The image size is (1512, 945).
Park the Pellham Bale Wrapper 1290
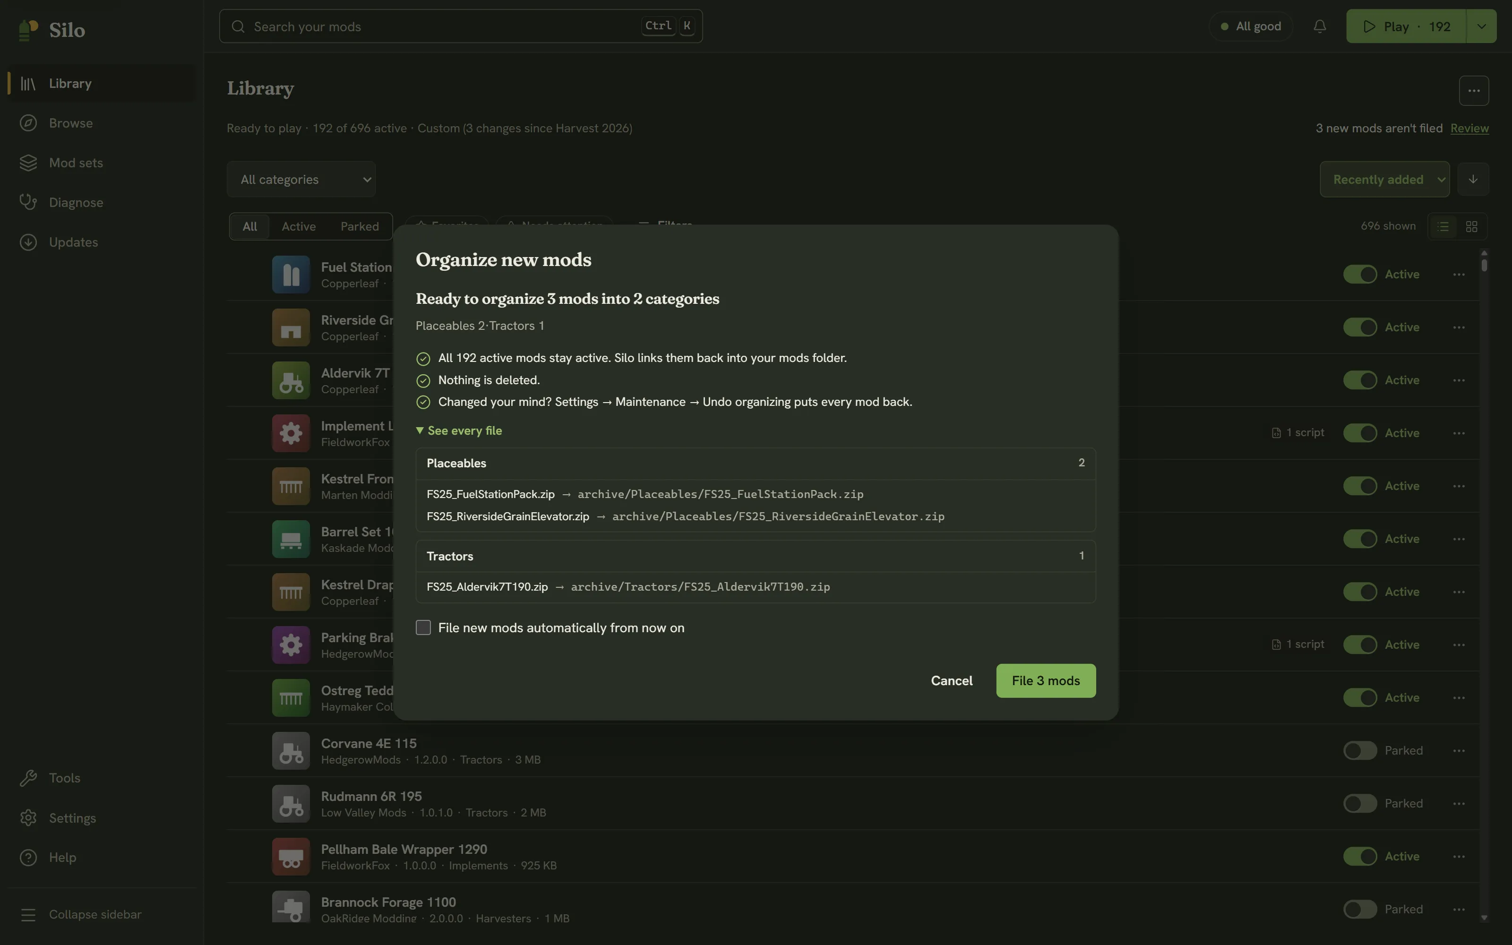[x=1360, y=857]
